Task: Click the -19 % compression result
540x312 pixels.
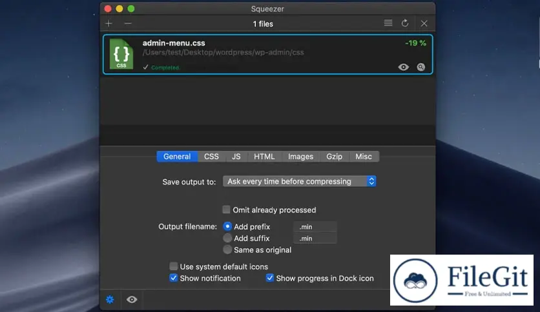Action: click(x=415, y=43)
